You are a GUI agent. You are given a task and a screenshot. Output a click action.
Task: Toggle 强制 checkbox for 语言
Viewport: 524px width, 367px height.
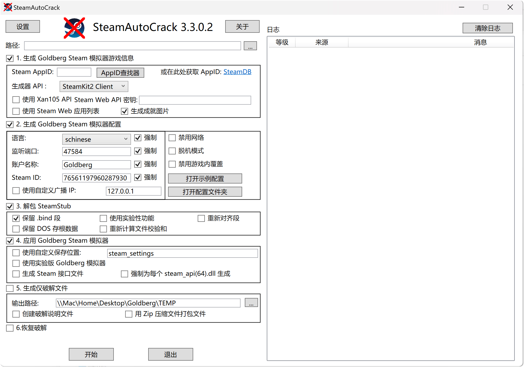coord(138,138)
